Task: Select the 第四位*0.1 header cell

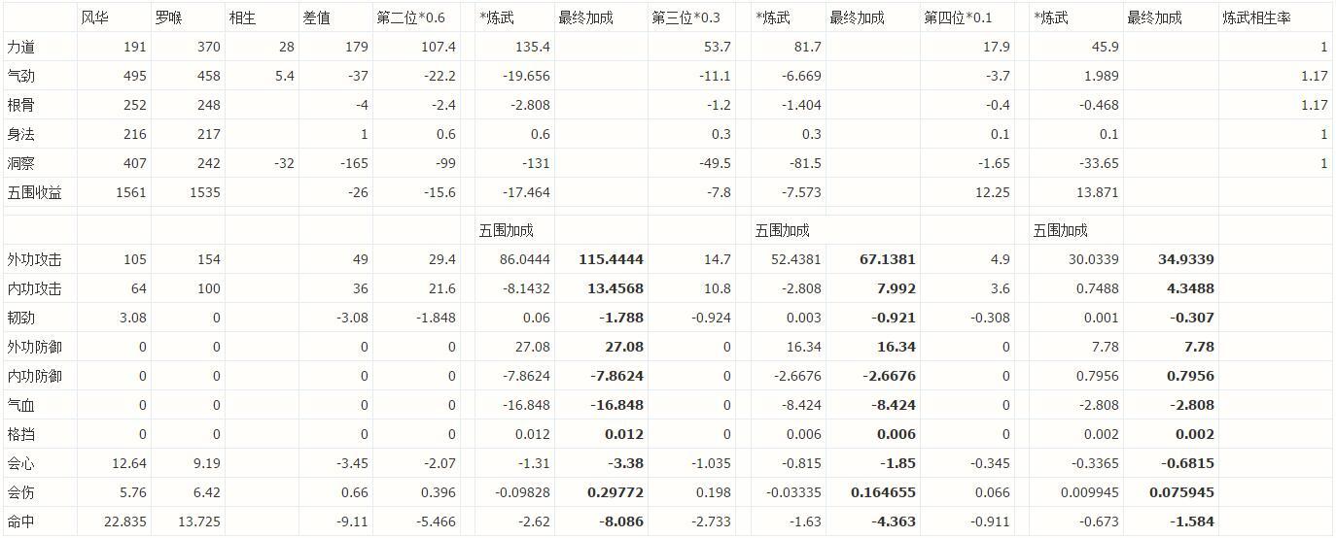Action: (x=959, y=17)
